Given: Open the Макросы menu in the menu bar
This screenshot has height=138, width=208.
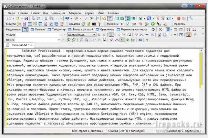Looking at the screenshot, I should pos(75,13).
